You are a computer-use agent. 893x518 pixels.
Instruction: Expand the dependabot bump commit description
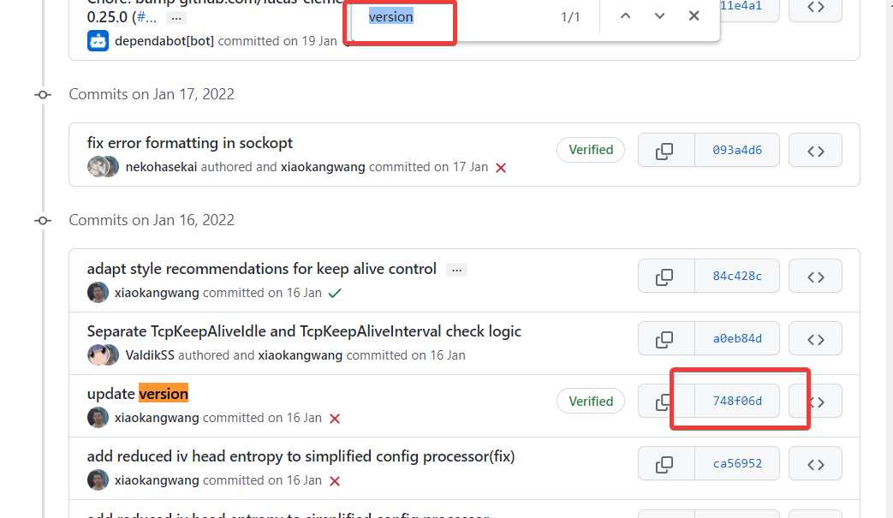pos(176,17)
